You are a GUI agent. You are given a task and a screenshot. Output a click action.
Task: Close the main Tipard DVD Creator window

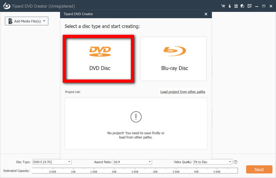[x=271, y=6]
